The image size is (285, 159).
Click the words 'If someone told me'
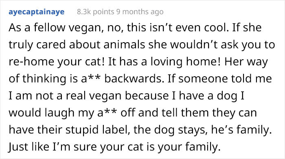[x=219, y=79]
